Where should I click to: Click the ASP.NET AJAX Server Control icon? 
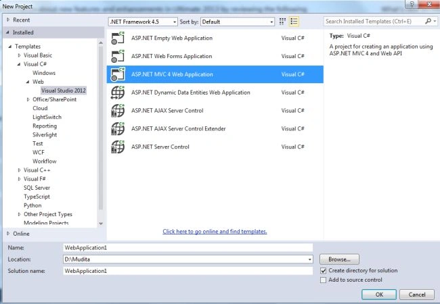118,111
